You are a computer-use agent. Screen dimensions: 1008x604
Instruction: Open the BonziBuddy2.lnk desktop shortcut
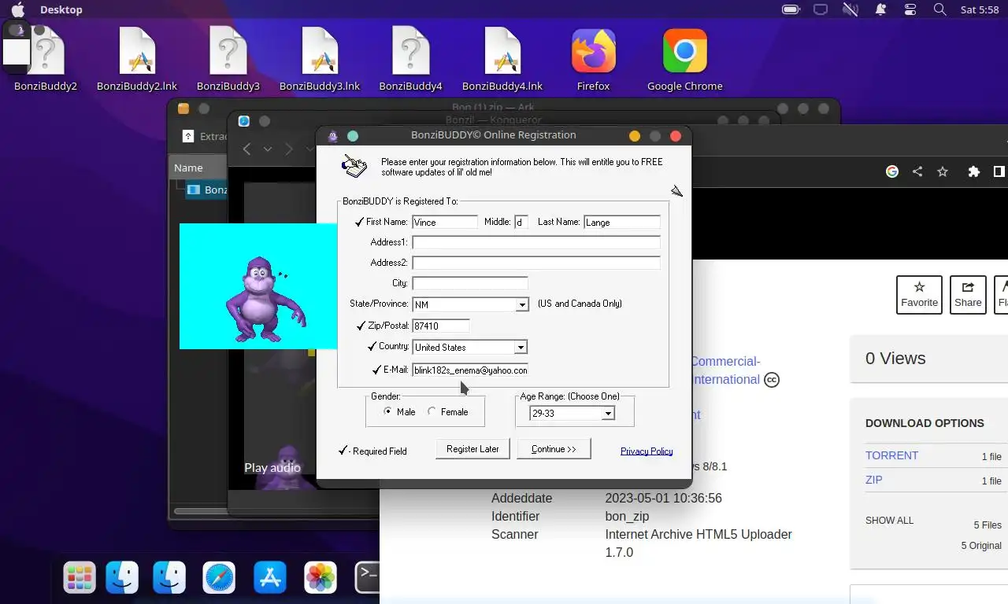coord(137,59)
